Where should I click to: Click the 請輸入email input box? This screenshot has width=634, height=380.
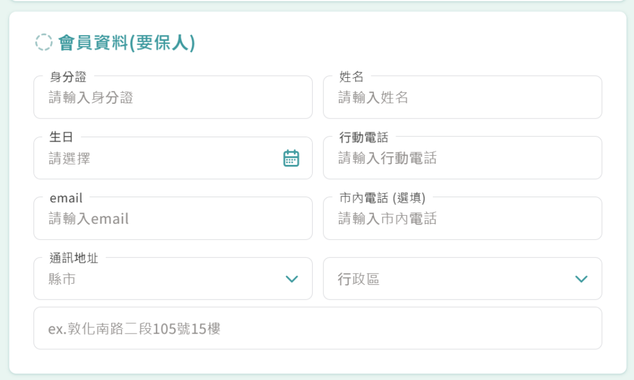click(172, 219)
